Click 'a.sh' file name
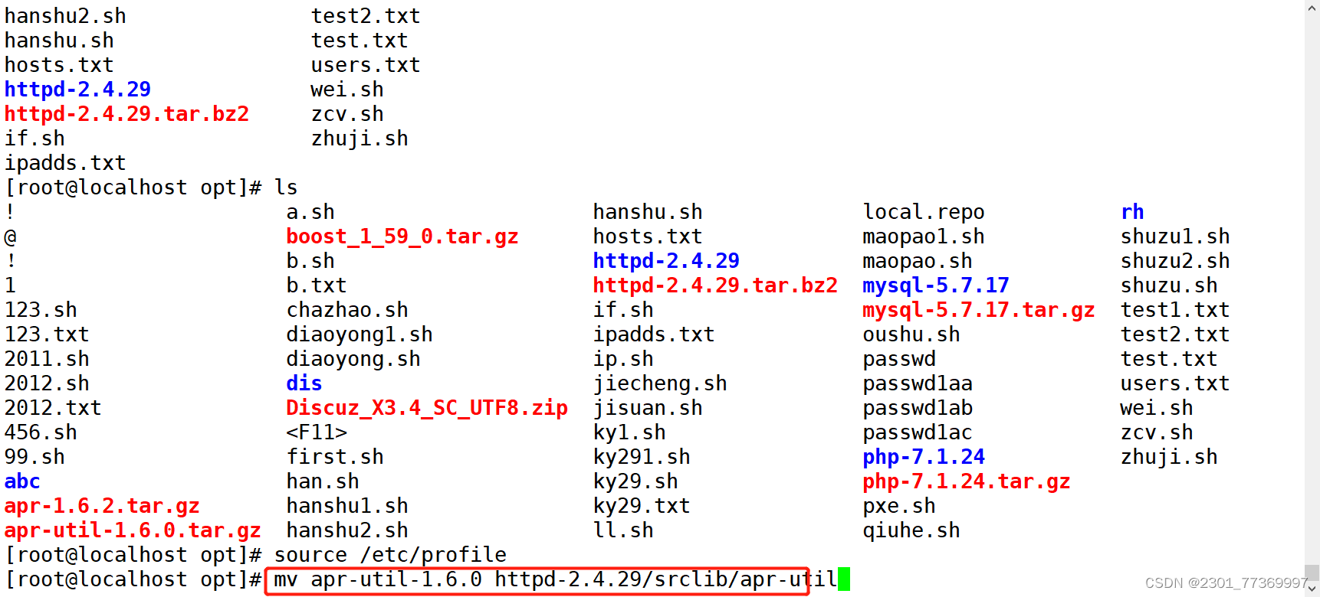1320x597 pixels. (310, 212)
